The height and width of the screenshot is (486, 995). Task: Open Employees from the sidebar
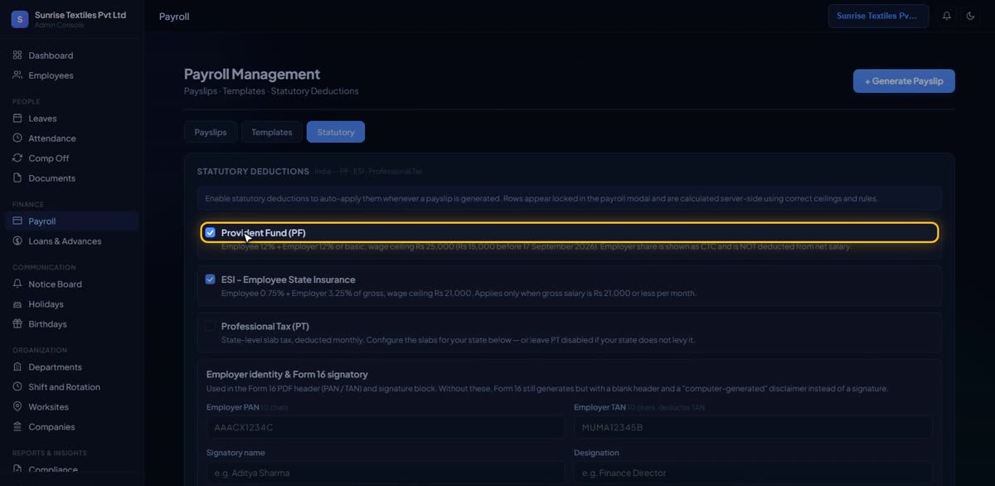(x=71, y=75)
